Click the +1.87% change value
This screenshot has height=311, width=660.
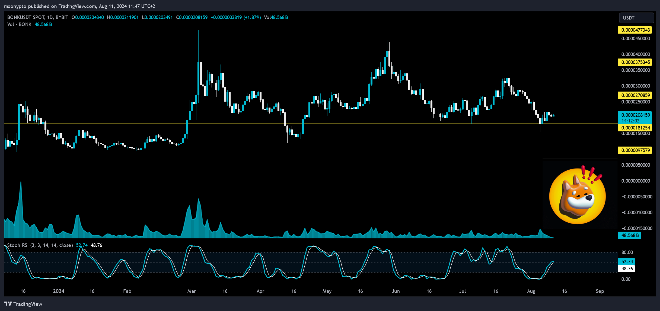(x=252, y=17)
